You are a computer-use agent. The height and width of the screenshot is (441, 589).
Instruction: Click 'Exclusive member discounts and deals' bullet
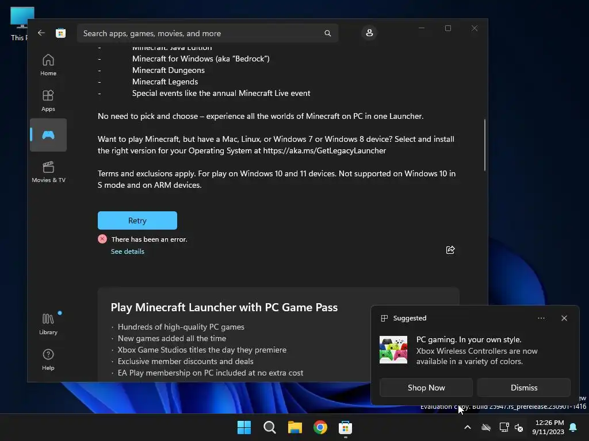click(186, 362)
